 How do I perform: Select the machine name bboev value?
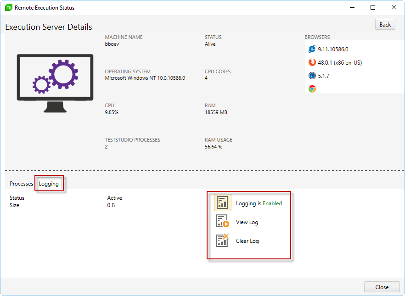[112, 44]
